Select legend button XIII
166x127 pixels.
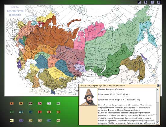pos(12,121)
